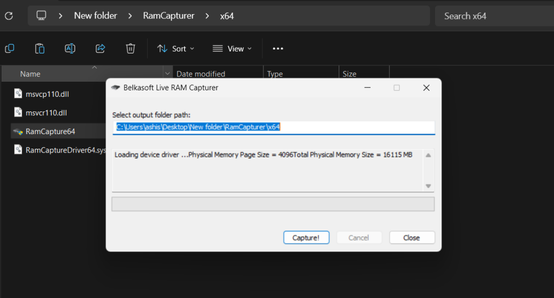Click the log scroll down arrow
The width and height of the screenshot is (554, 298).
point(428,186)
